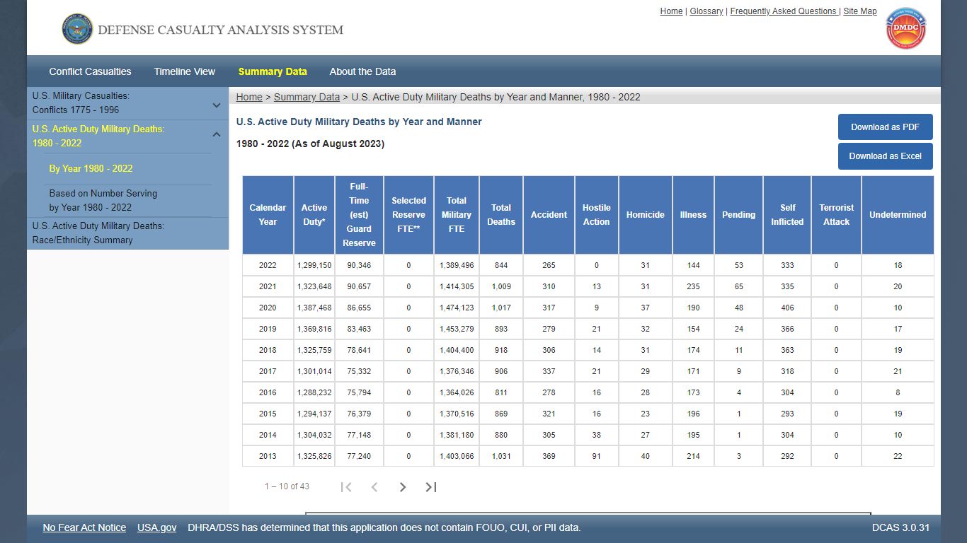This screenshot has height=543, width=967.
Task: Click total deaths value 1,017
Action: tap(501, 308)
